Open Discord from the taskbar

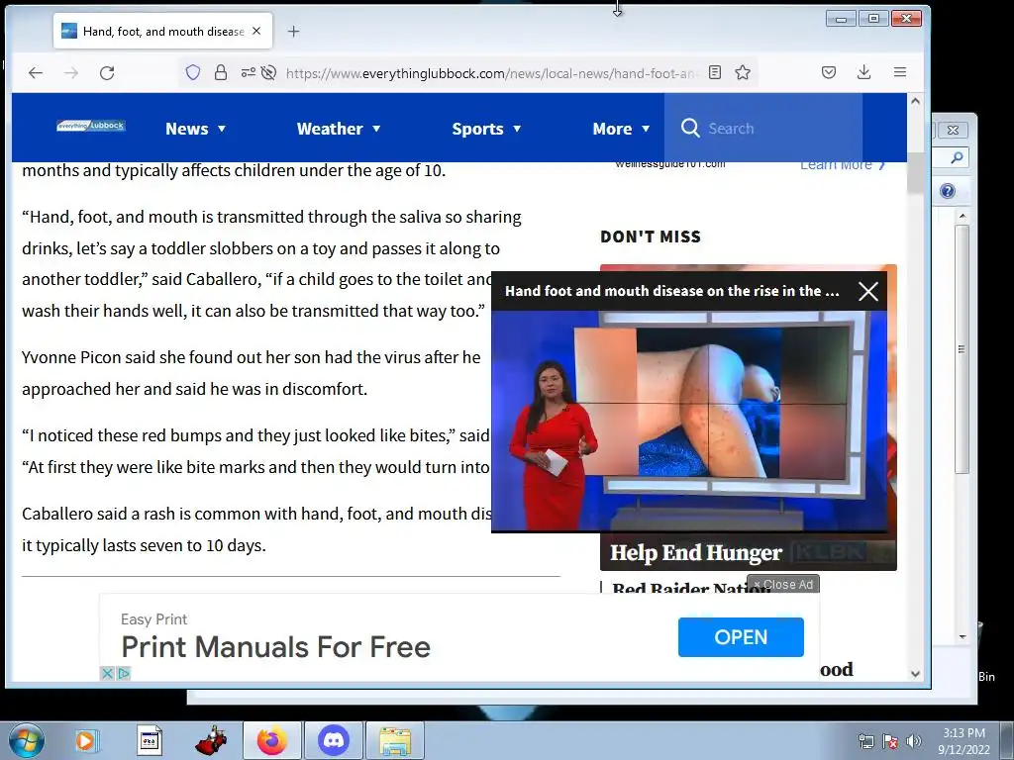click(334, 740)
